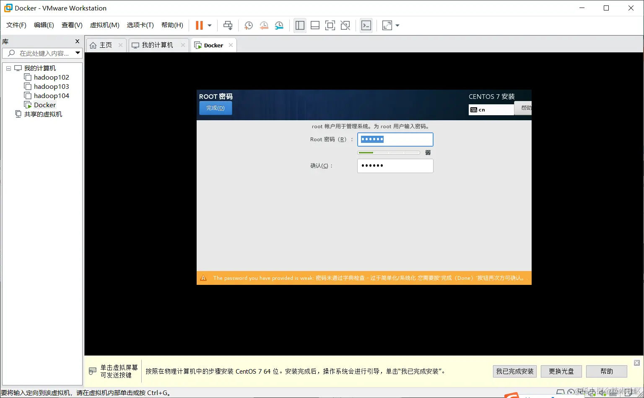Click the send Ctrl+Alt+Del icon
The height and width of the screenshot is (398, 644).
tap(228, 25)
